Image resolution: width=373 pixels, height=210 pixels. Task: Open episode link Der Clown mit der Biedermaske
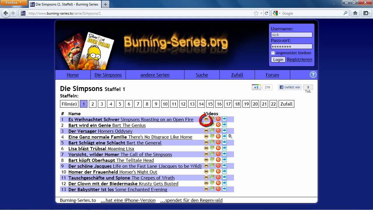123,183
